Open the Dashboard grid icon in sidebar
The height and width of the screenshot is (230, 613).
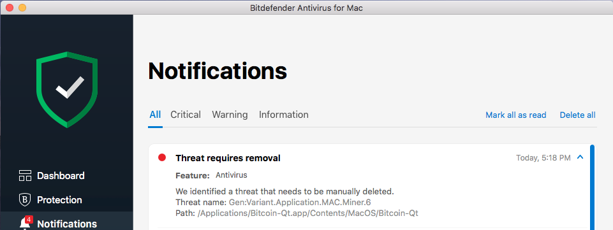click(25, 176)
